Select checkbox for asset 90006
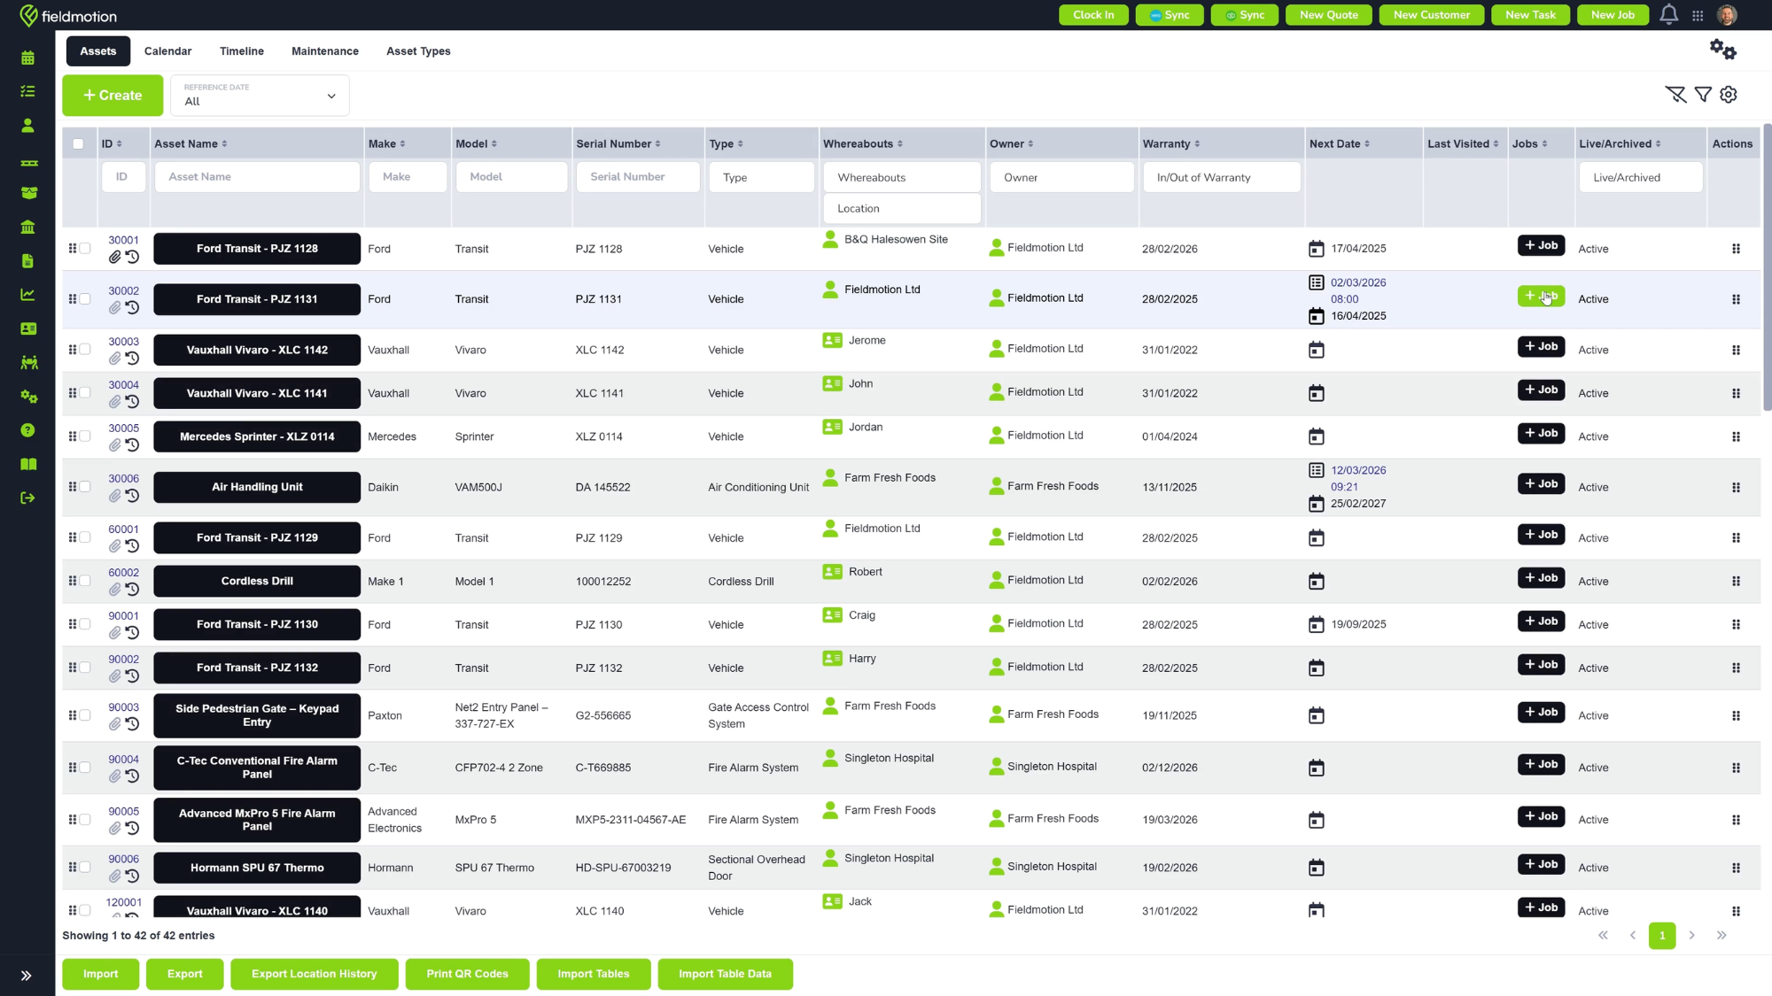Screen dimensions: 1772x996 click(85, 868)
